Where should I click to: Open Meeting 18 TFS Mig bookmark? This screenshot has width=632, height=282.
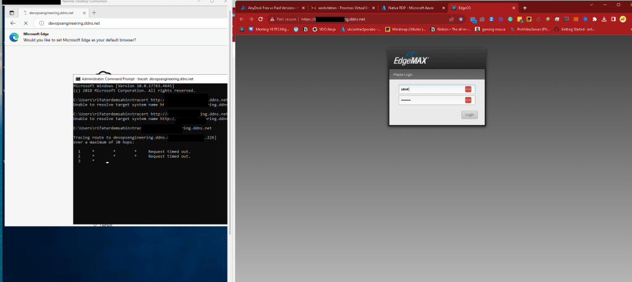point(269,29)
